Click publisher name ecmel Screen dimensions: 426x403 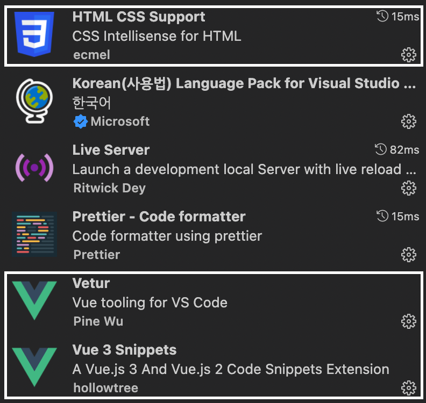pyautogui.click(x=91, y=55)
